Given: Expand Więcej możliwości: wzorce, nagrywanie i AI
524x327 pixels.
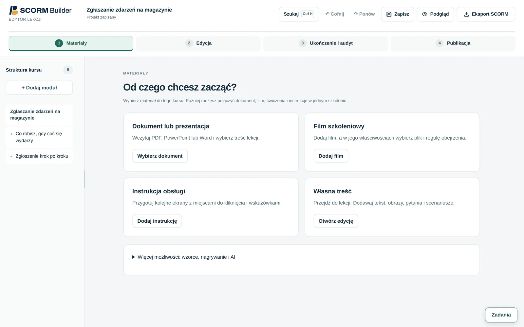Looking at the screenshot, I should (x=184, y=257).
